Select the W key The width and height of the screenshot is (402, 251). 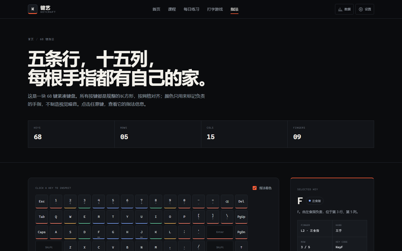tap(70, 217)
